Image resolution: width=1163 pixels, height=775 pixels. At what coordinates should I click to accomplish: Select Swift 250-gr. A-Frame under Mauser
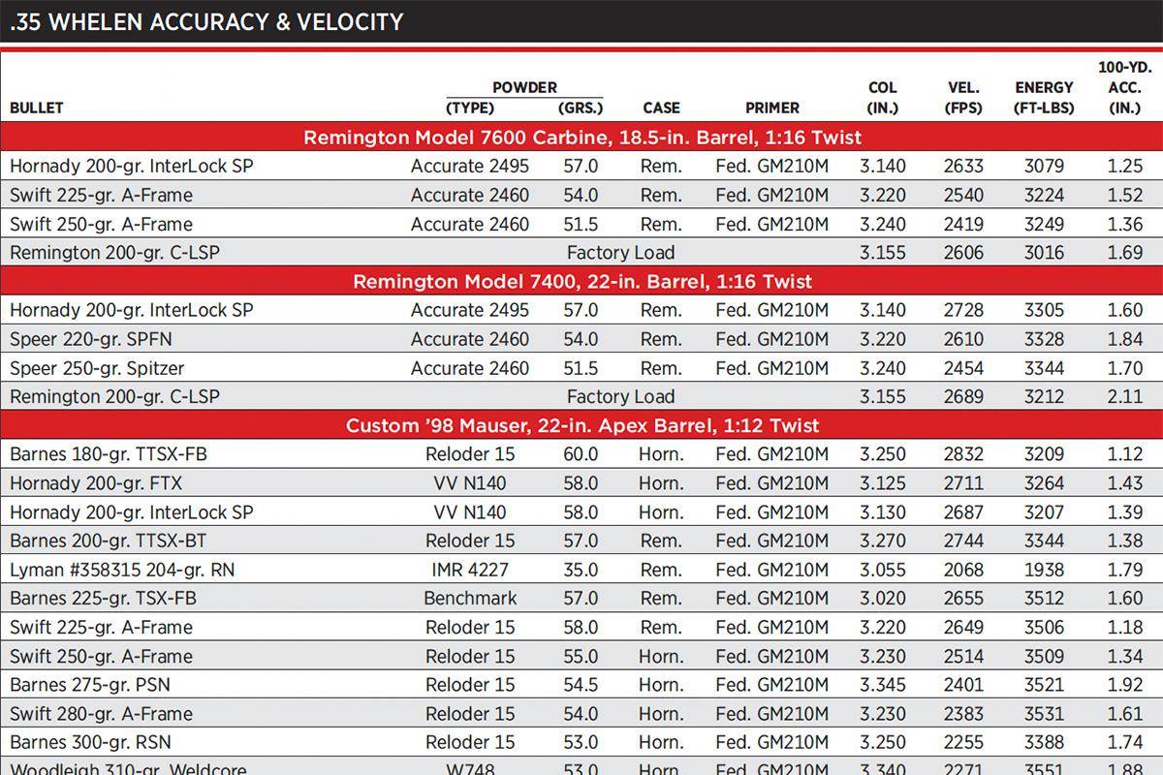tap(101, 656)
